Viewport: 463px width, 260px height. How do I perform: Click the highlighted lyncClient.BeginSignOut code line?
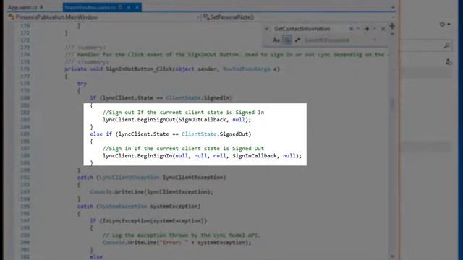coord(177,120)
